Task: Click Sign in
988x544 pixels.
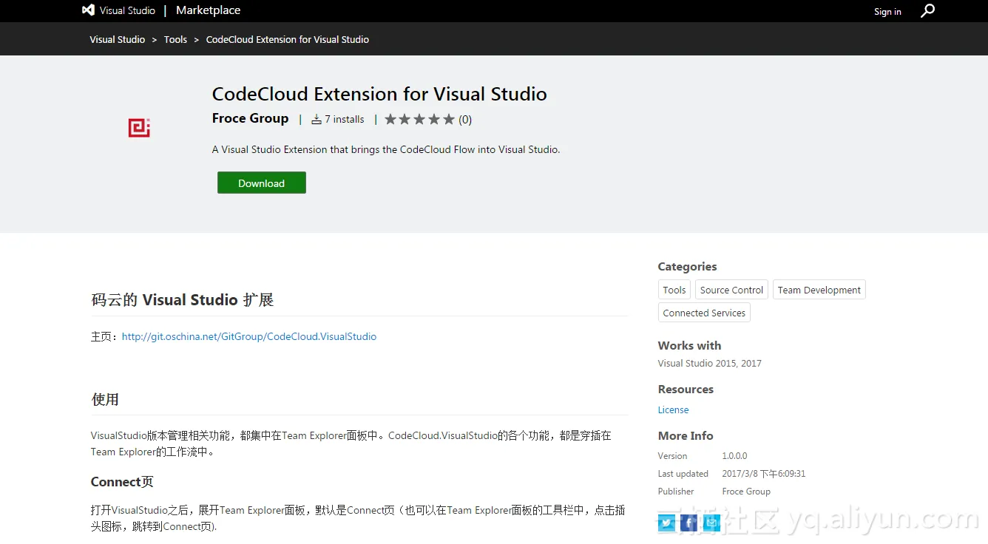Action: point(887,11)
